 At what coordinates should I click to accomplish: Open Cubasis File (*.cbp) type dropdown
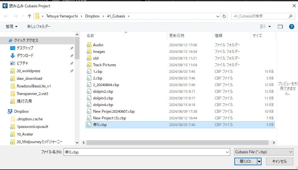tap(263, 152)
